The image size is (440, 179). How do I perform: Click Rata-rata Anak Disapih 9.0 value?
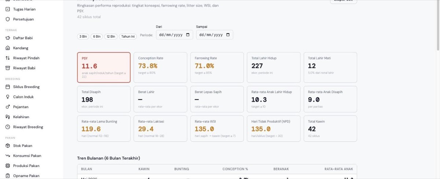pyautogui.click(x=314, y=100)
